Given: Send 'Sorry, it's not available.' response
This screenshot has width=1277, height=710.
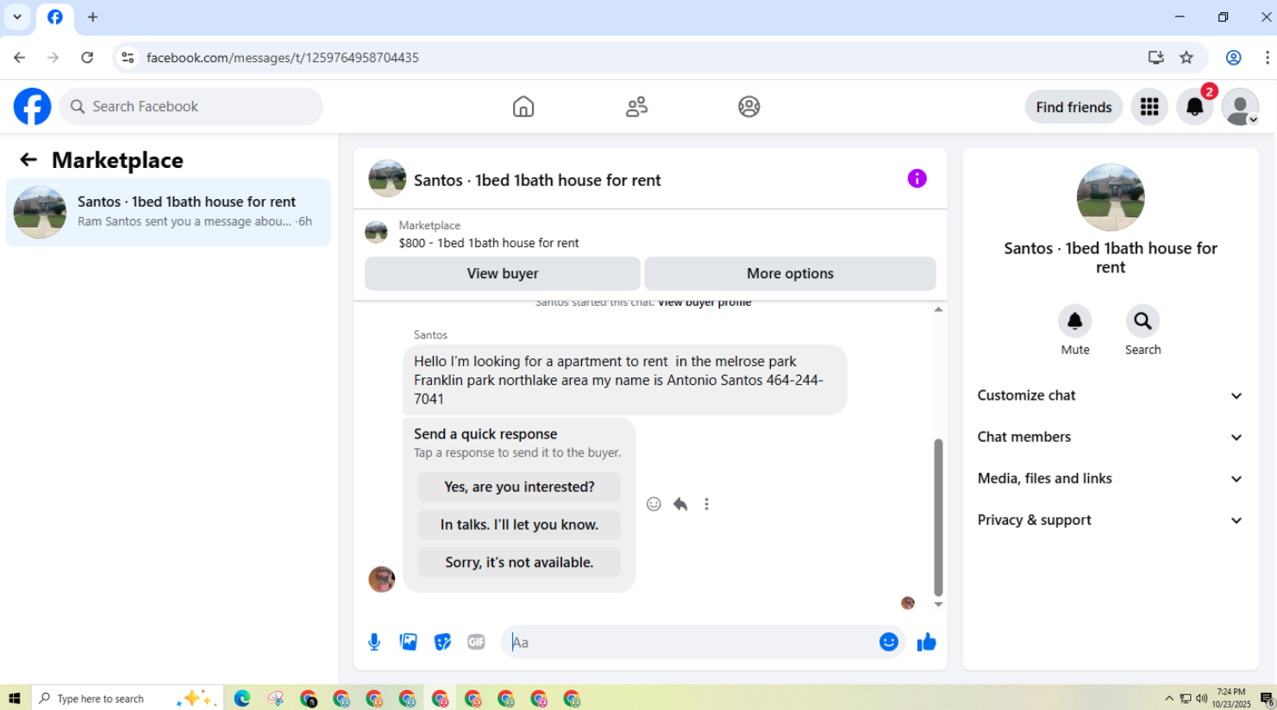Looking at the screenshot, I should click(x=519, y=563).
